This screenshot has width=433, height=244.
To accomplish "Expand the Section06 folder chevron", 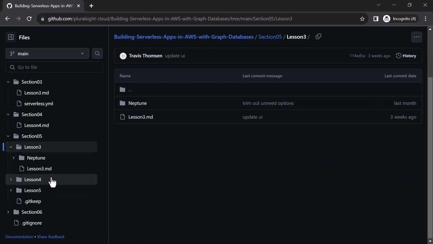I will pos(8,212).
